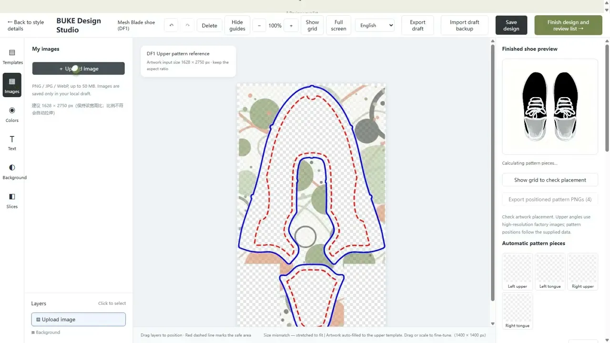Screen dimensions: 610x343
Task: Go back to style details
Action: click(x=26, y=25)
